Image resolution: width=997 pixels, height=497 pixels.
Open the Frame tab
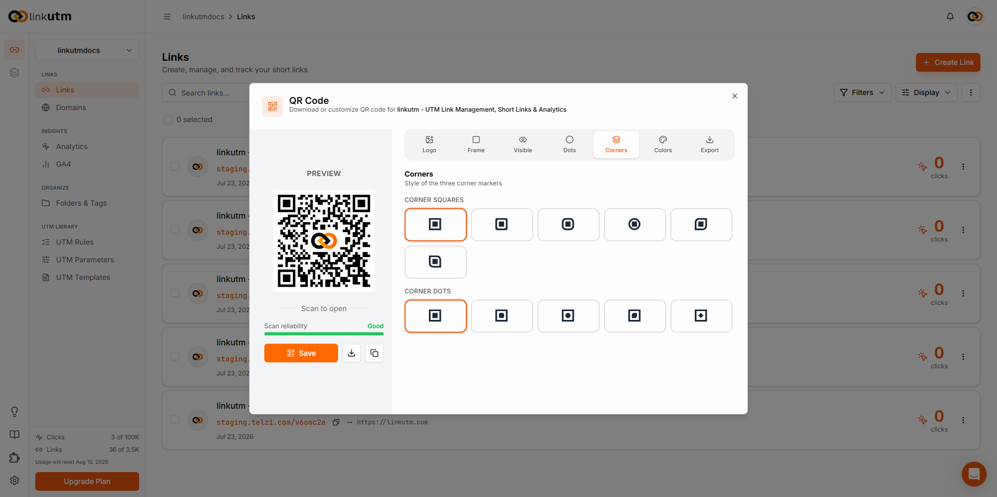tap(476, 144)
